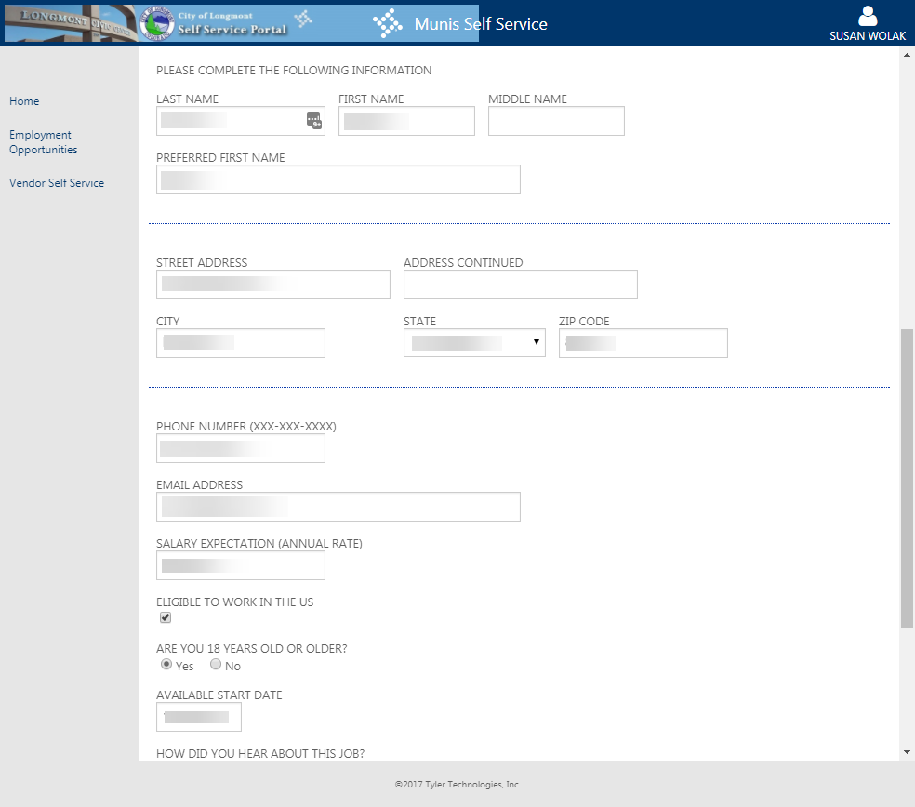Go to Employment Opportunities in sidebar
This screenshot has width=915, height=807.
[43, 142]
